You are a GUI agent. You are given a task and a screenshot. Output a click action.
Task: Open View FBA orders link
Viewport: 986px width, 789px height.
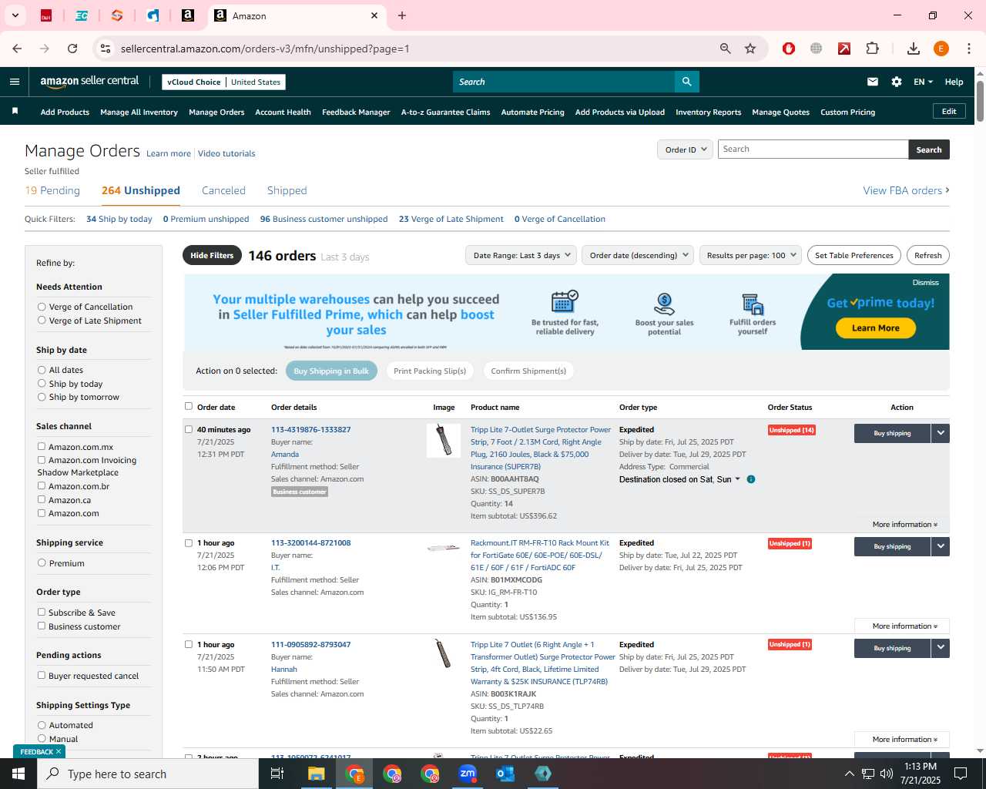tap(906, 190)
